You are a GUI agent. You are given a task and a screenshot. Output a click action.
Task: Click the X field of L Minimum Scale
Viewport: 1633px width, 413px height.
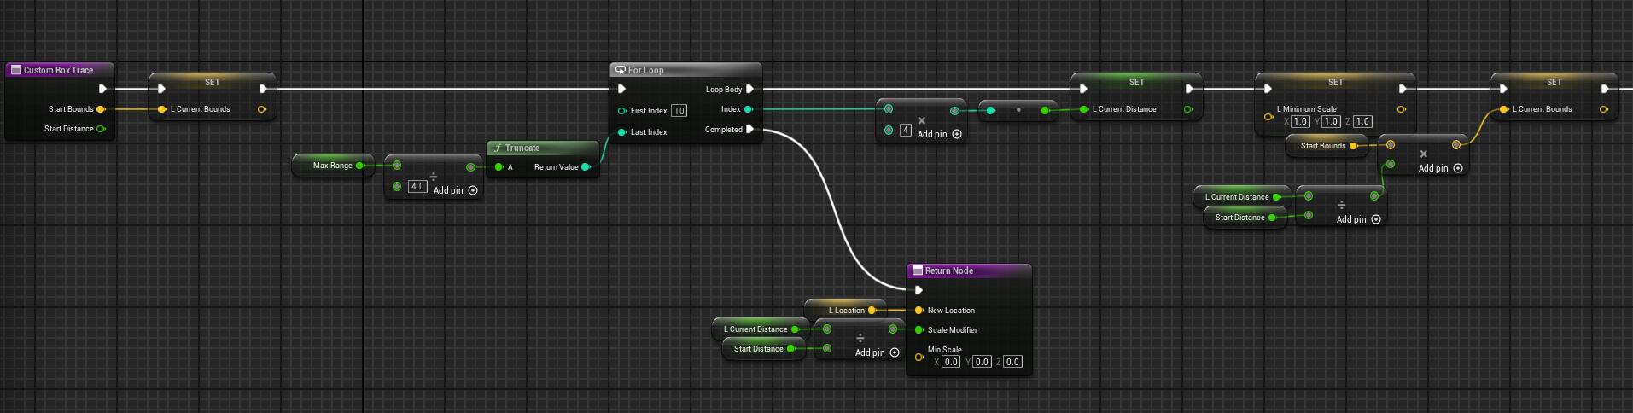click(1300, 121)
